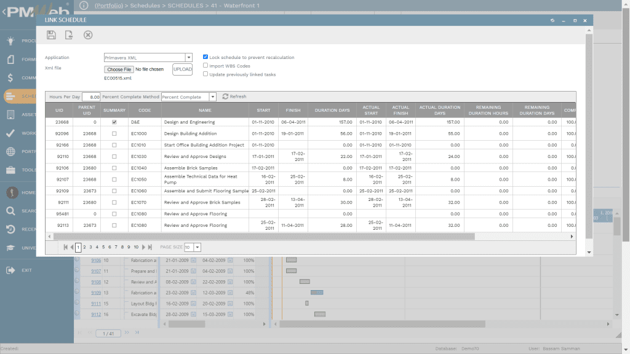Open the University graduation cap icon

(11, 248)
